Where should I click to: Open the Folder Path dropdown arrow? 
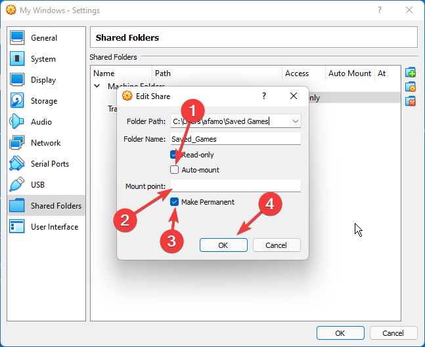point(296,121)
